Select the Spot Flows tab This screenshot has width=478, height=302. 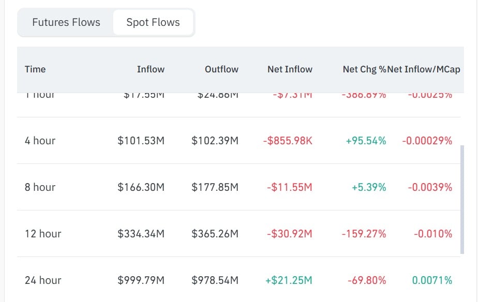(153, 22)
